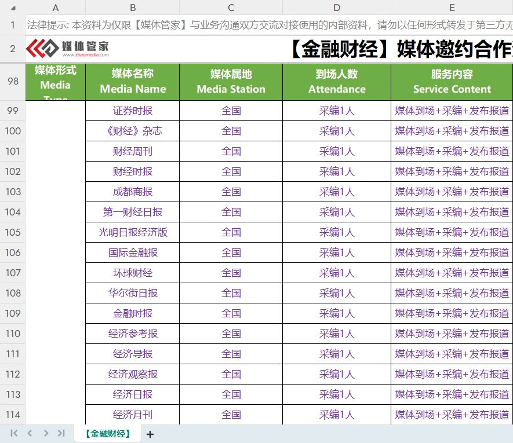This screenshot has height=443, width=513.
Task: Go to previous sheet arrow
Action: click(30, 433)
